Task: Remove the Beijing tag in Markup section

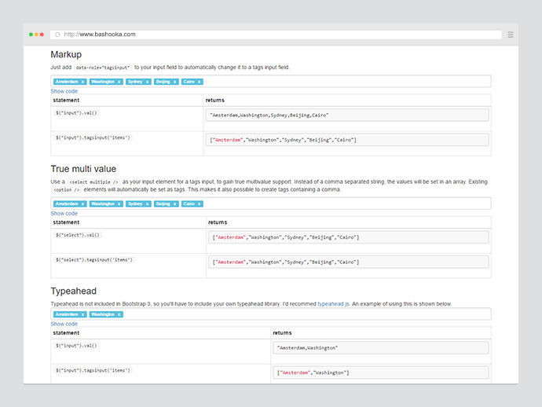Action: pos(174,82)
